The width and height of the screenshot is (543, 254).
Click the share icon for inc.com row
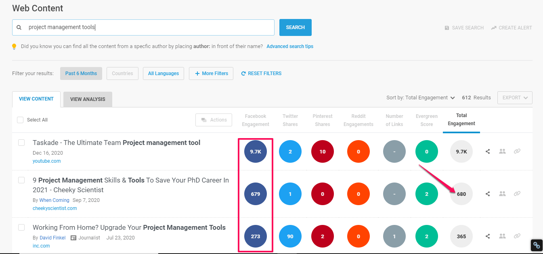488,236
